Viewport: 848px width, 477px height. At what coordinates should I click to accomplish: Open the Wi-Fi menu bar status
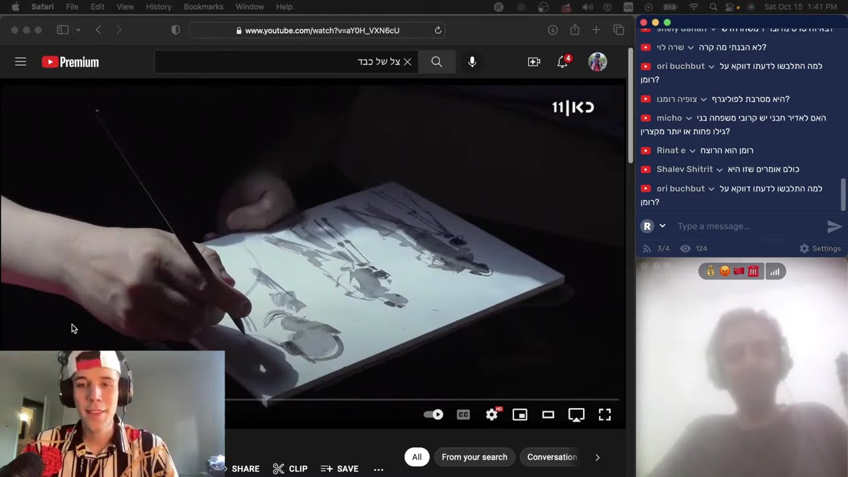pos(694,7)
